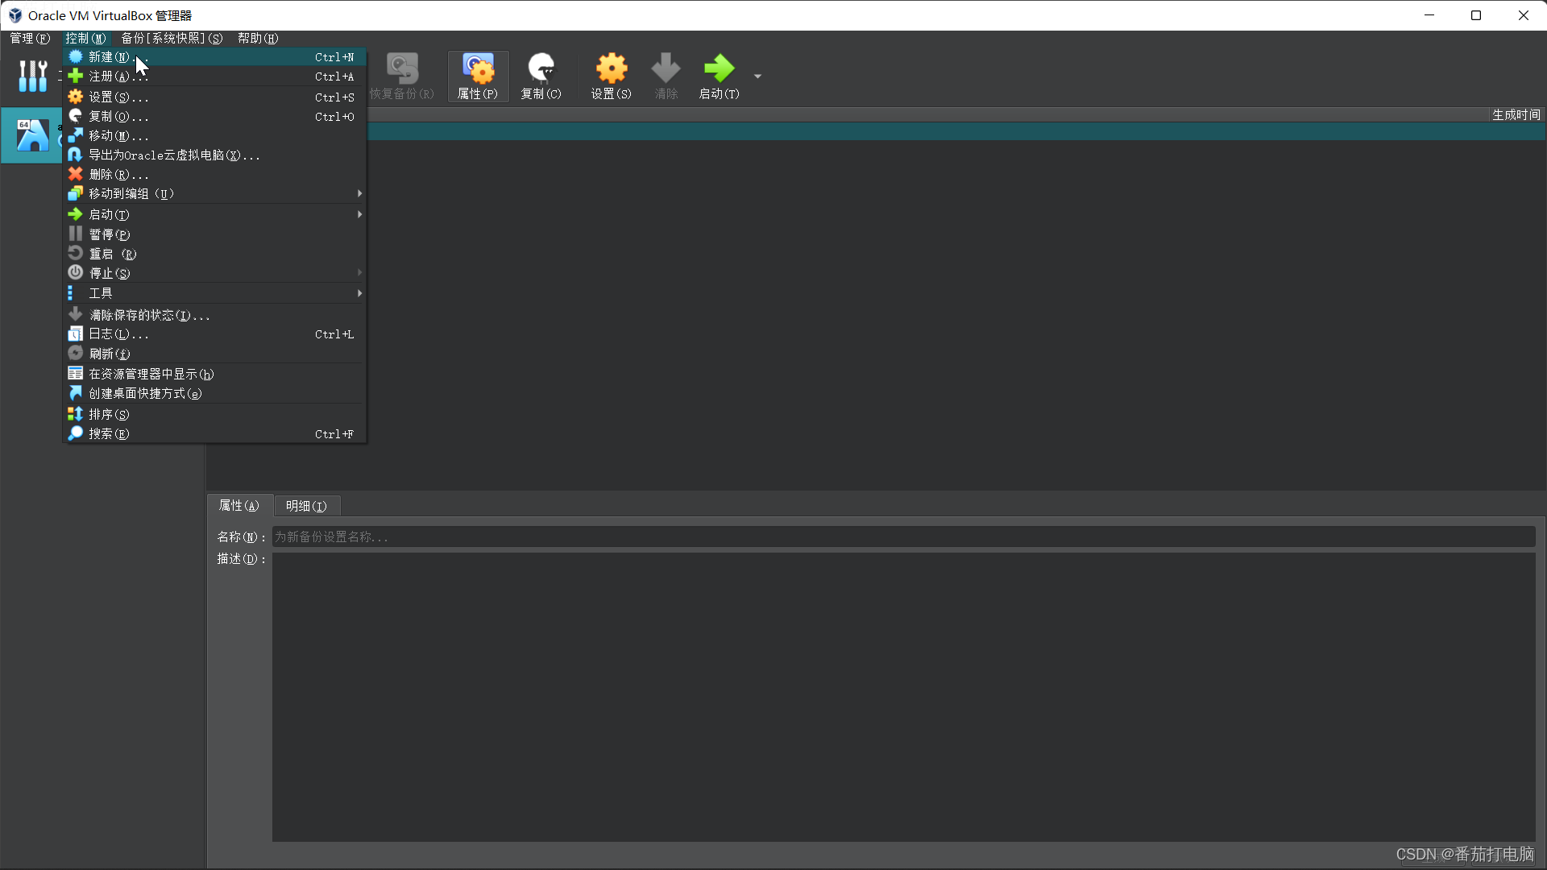The height and width of the screenshot is (870, 1547).
Task: Click the VirtualBox title bar app icon
Action: tap(15, 15)
